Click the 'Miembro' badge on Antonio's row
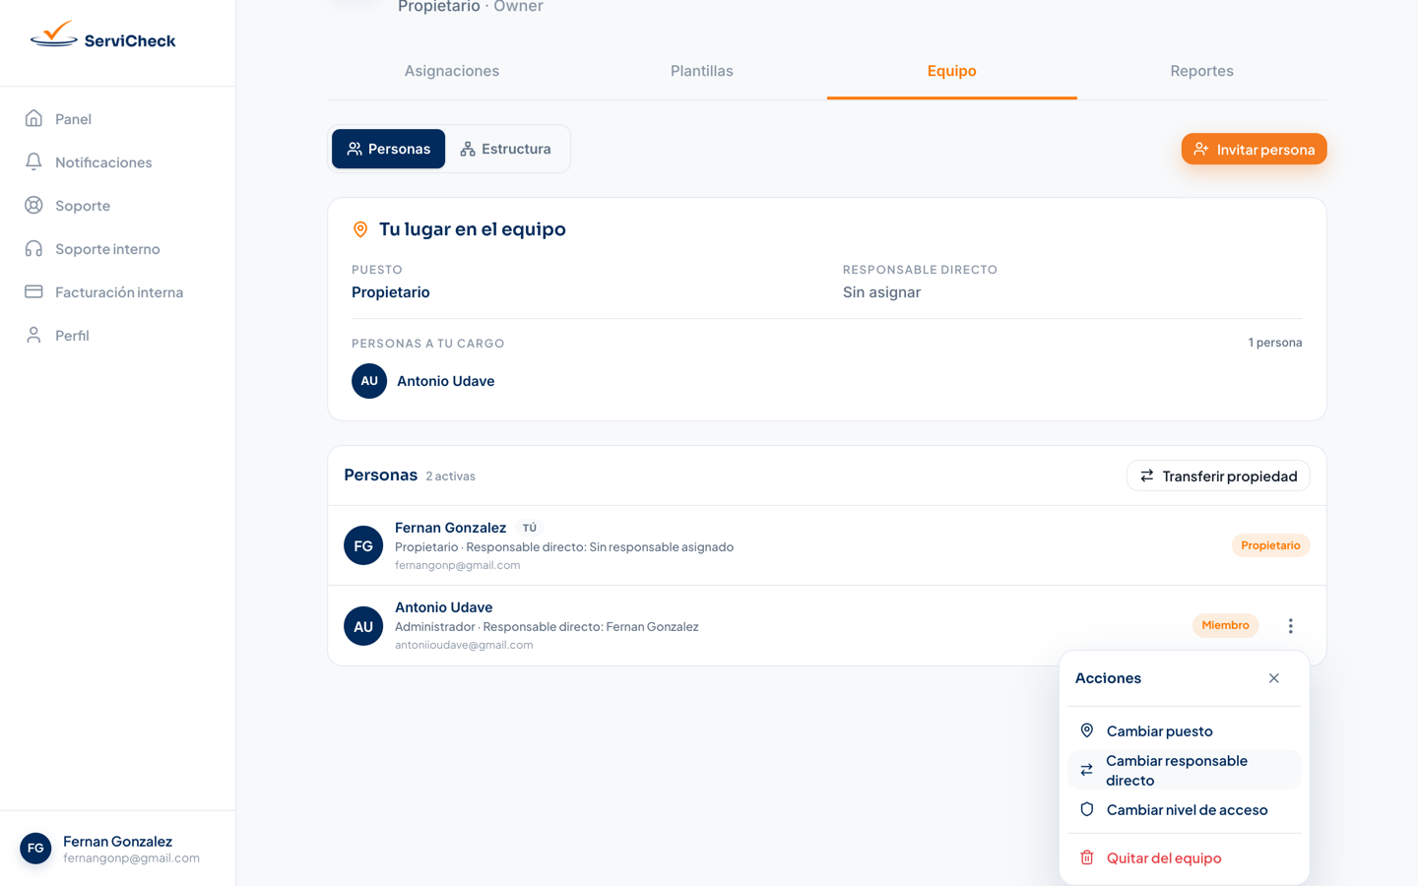 [1225, 625]
